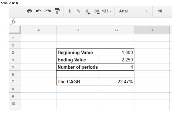Viewport: 195px width, 114px height.
Task: Select cell A7 left of The CAGR
Action: (x=39, y=82)
